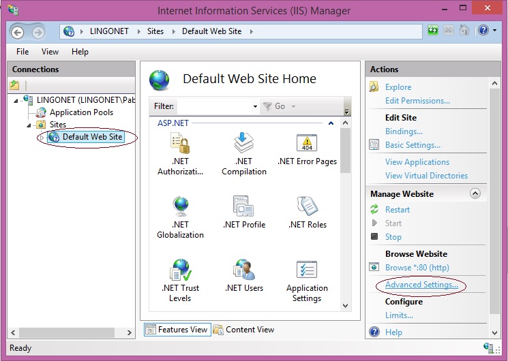Open .NET Globalization feature icon

[180, 206]
